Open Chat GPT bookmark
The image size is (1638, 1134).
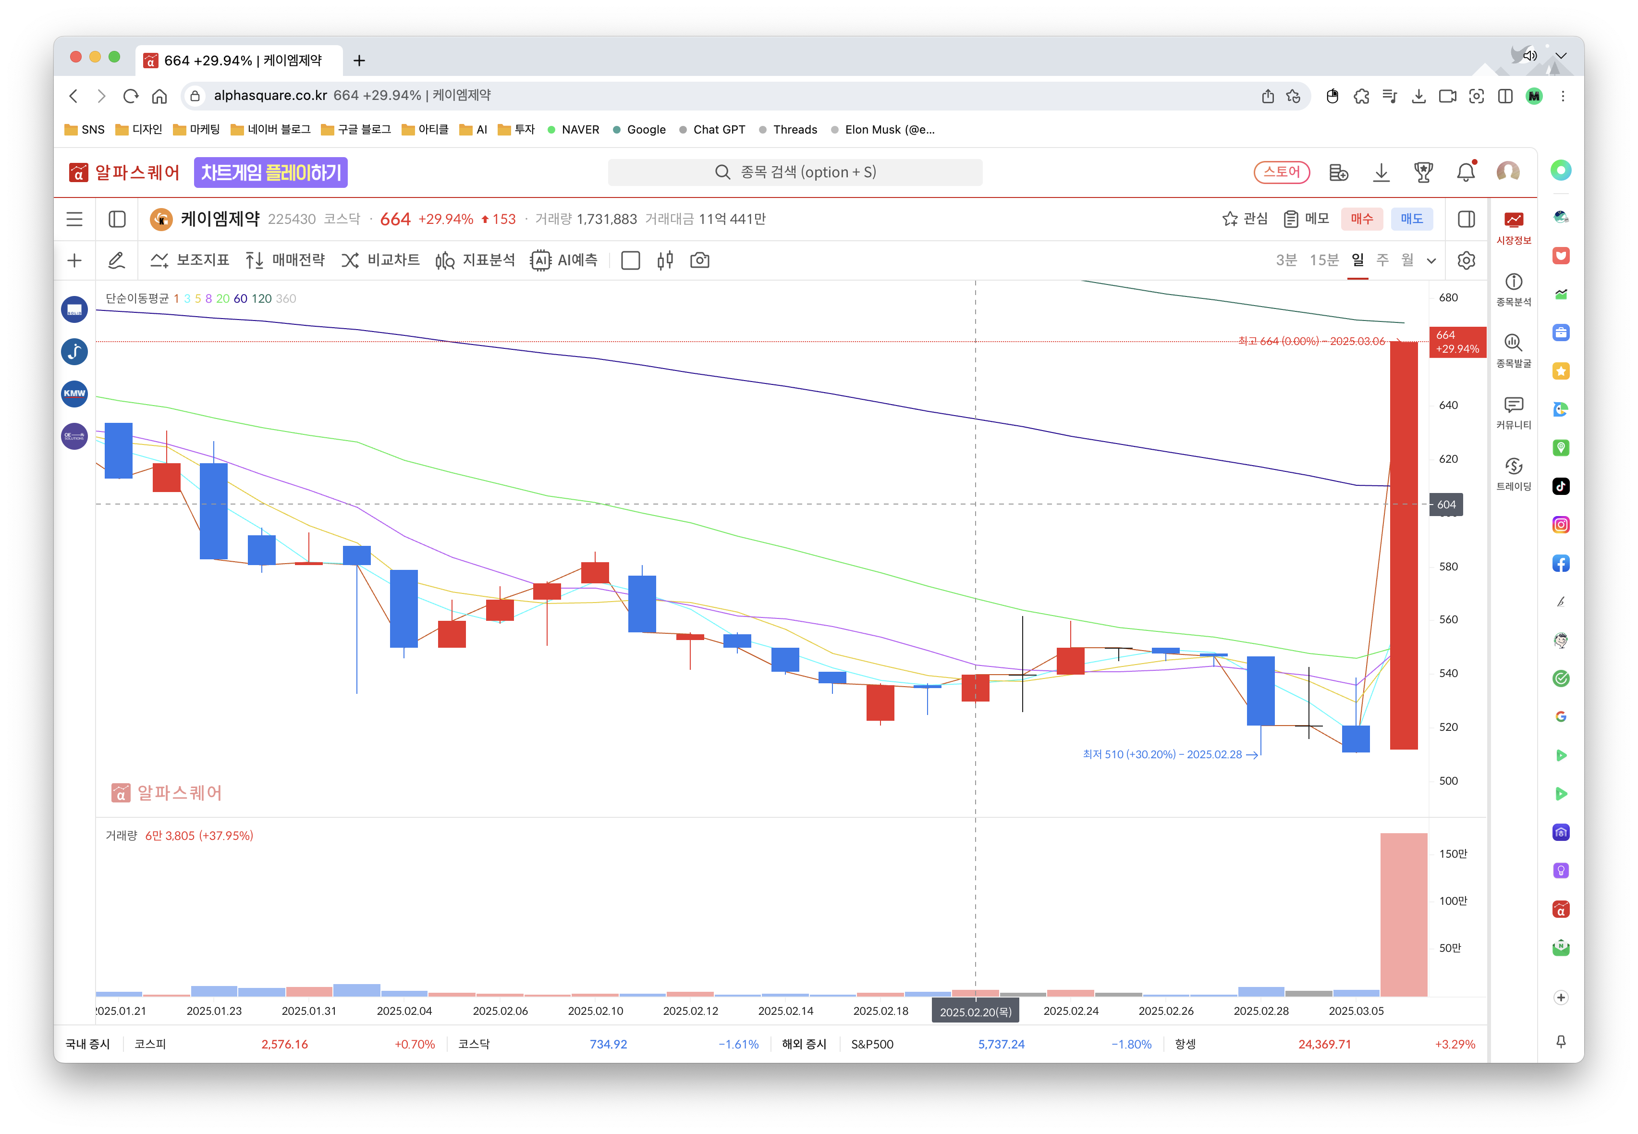712,129
